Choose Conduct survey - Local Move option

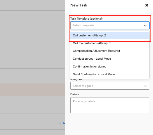[x=110, y=59]
